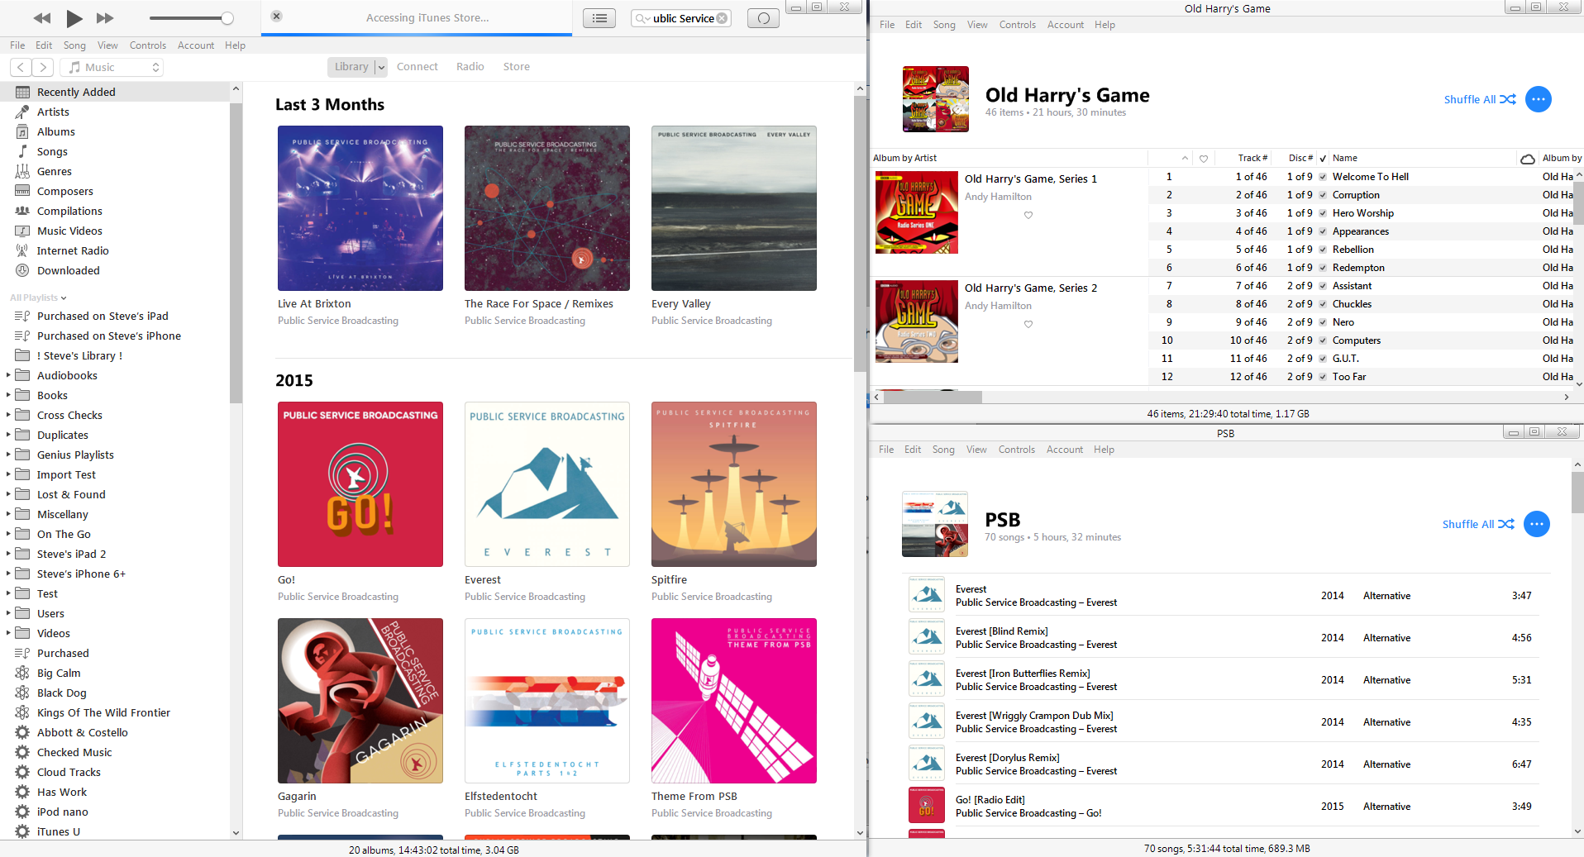Viewport: 1584px width, 857px height.
Task: Uncheck the Corruption track checkbox
Action: tap(1323, 195)
